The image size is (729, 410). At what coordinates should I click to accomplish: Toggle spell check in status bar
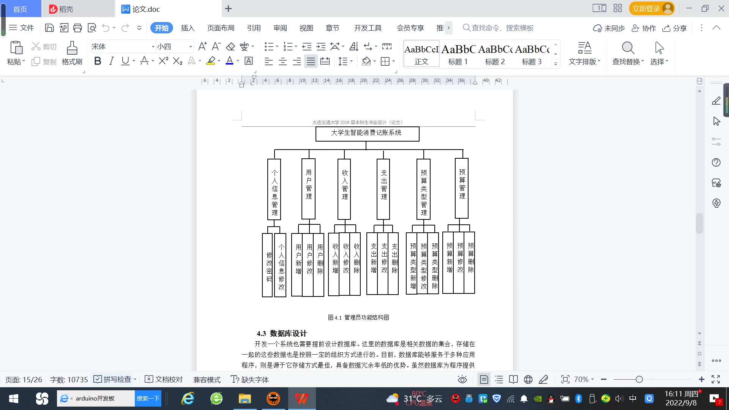click(x=113, y=380)
